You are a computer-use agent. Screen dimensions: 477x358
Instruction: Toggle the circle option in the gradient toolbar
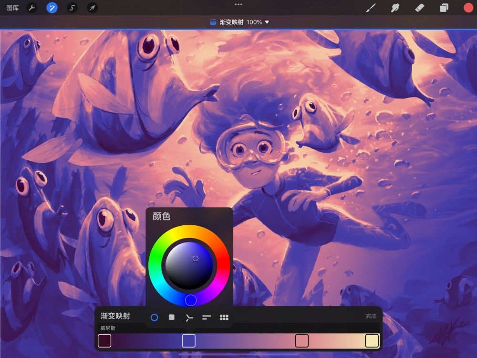(x=155, y=316)
